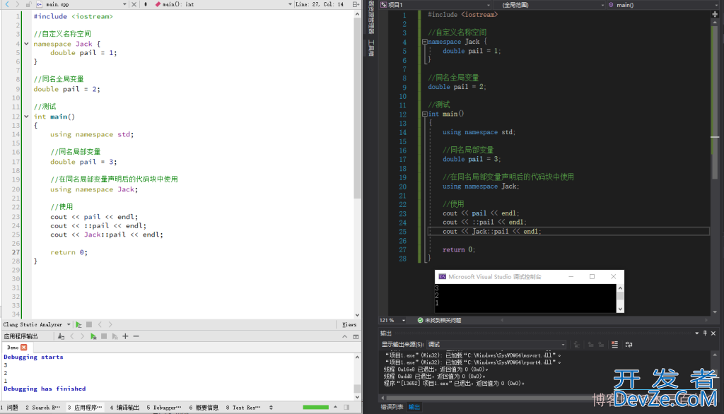The image size is (724, 414).
Task: Collapse namespace Jack block in Visual Studio
Action: (x=424, y=42)
